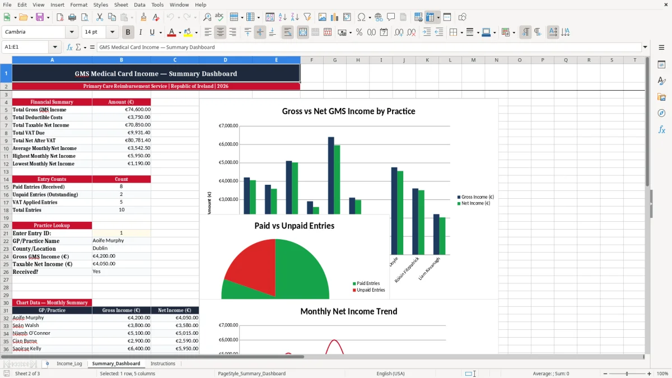This screenshot has height=378, width=672.
Task: Open the sidebar Styles panel icon
Action: tap(661, 81)
